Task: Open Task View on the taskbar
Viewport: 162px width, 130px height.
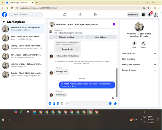Action: (9, 120)
